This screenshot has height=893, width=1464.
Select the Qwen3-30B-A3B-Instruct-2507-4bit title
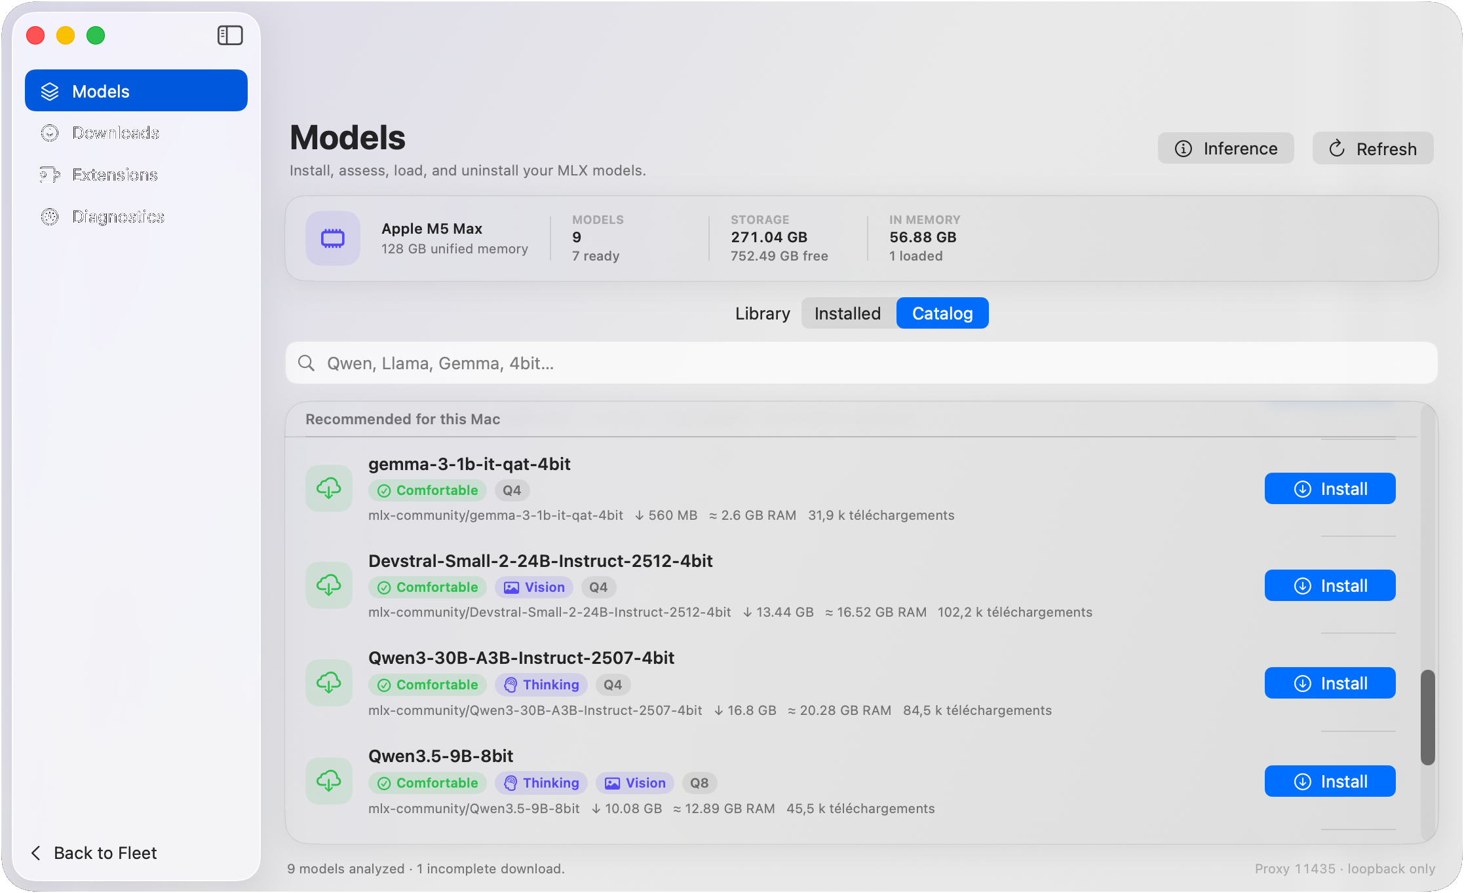pos(522,658)
